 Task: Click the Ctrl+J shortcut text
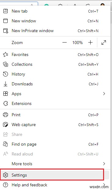pyautogui.click(x=93, y=84)
